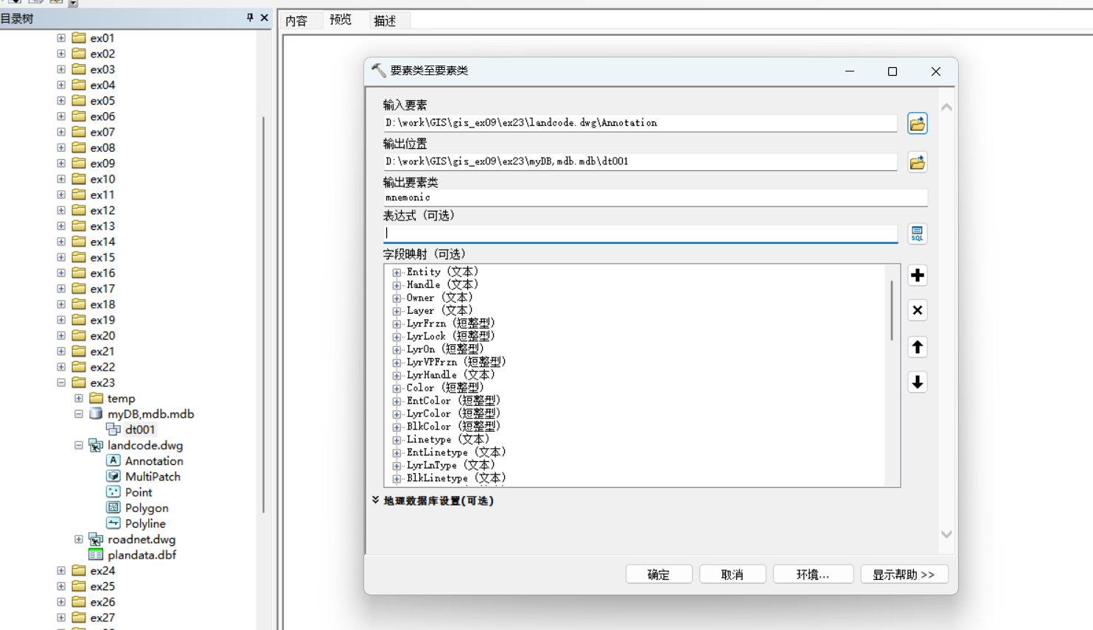Confirm with the 确定 button
The image size is (1093, 630).
(659, 574)
